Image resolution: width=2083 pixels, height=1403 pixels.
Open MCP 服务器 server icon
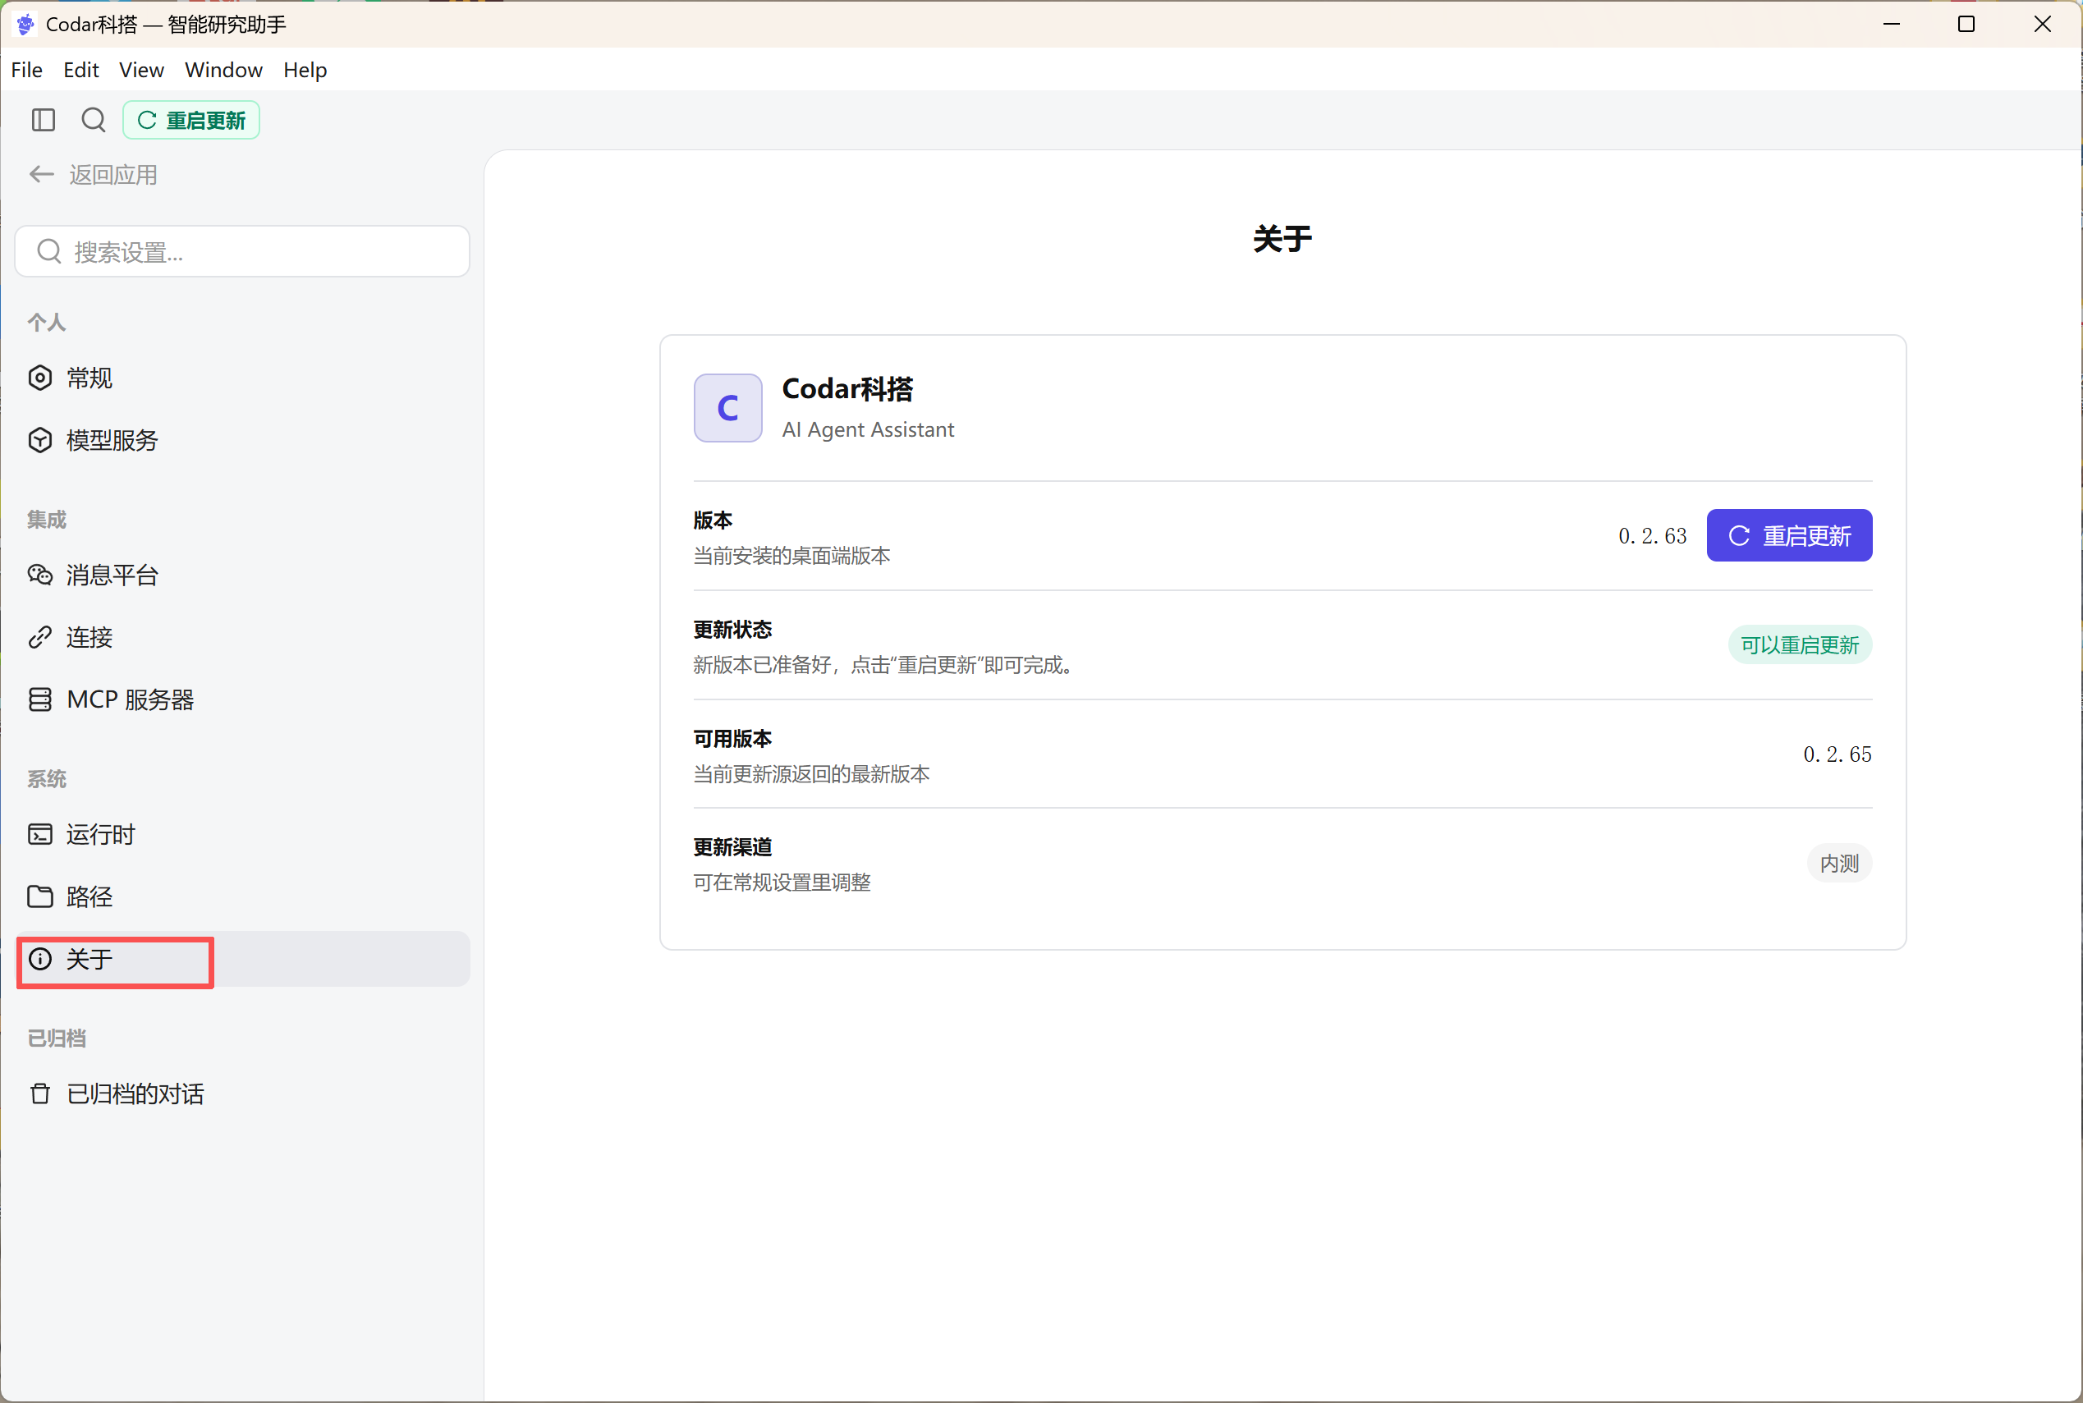pyautogui.click(x=40, y=699)
